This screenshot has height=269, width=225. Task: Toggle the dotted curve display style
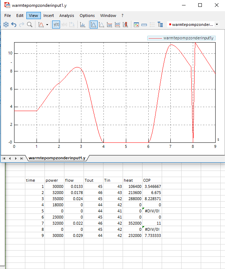pos(102,25)
